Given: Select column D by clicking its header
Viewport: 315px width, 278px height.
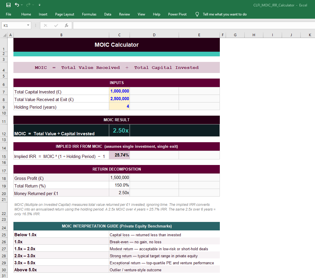Looking at the screenshot, I should tap(154, 35).
